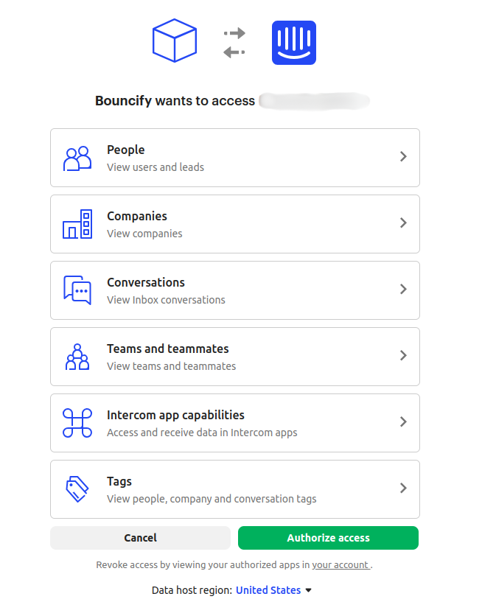Expand the Conversations permission chevron
This screenshot has width=482, height=616.
(x=403, y=289)
